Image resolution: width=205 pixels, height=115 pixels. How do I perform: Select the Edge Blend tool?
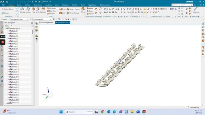[52, 11]
